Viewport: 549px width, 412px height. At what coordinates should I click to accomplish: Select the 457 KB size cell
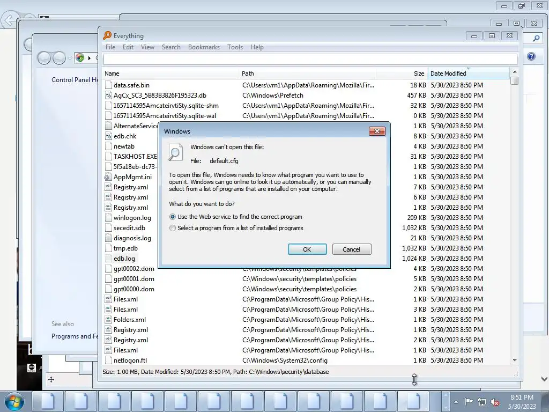(x=416, y=95)
